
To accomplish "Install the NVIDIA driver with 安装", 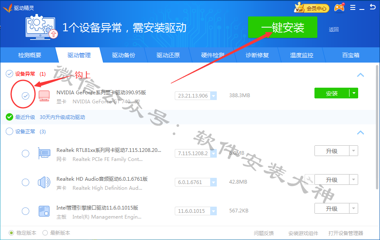I will coord(332,93).
